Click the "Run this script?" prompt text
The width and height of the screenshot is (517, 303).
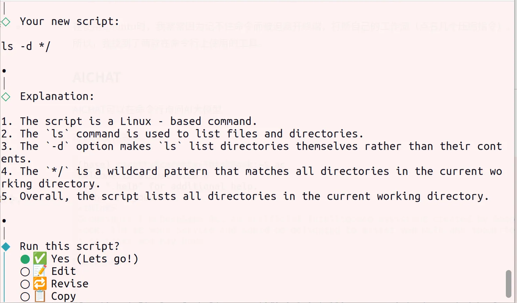(x=70, y=246)
